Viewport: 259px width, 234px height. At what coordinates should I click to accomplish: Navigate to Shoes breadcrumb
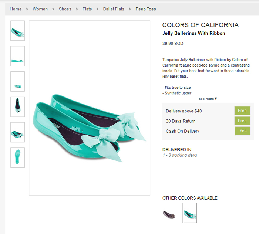[65, 9]
